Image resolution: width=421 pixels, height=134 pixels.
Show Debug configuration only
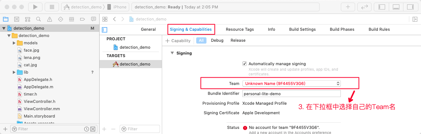[x=217, y=40]
